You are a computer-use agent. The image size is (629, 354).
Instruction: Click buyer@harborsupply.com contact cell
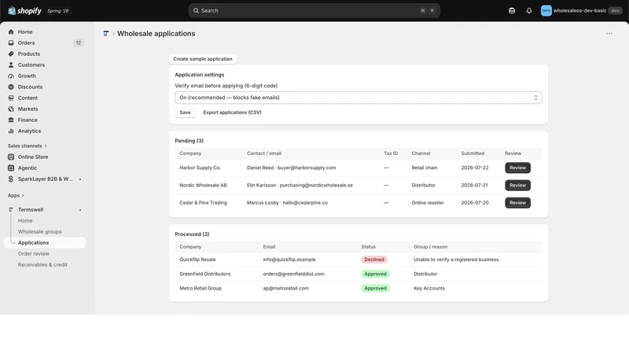click(x=291, y=168)
